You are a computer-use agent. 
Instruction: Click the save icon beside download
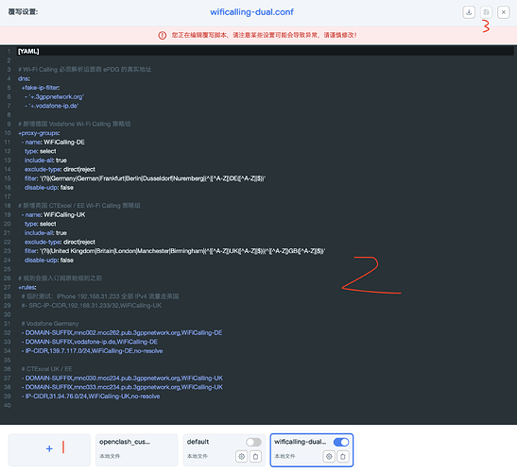(x=486, y=12)
